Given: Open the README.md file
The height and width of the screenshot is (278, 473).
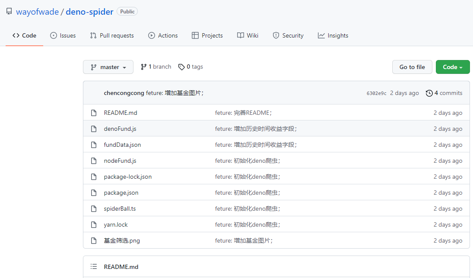Looking at the screenshot, I should 121,113.
